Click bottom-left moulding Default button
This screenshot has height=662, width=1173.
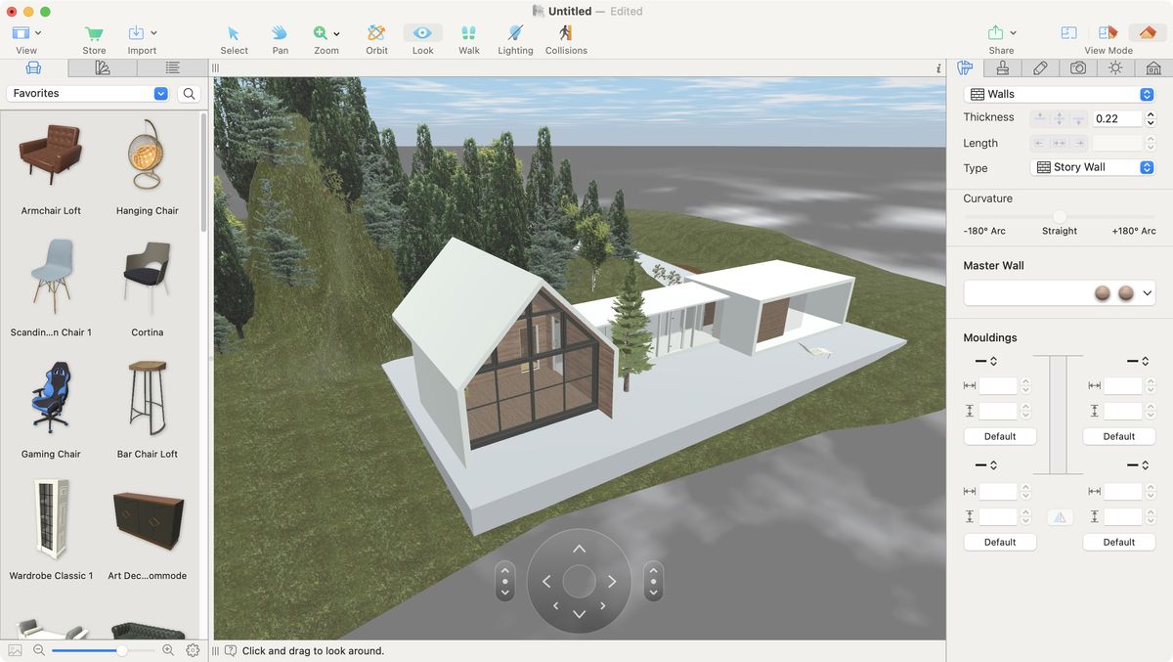coord(1000,542)
